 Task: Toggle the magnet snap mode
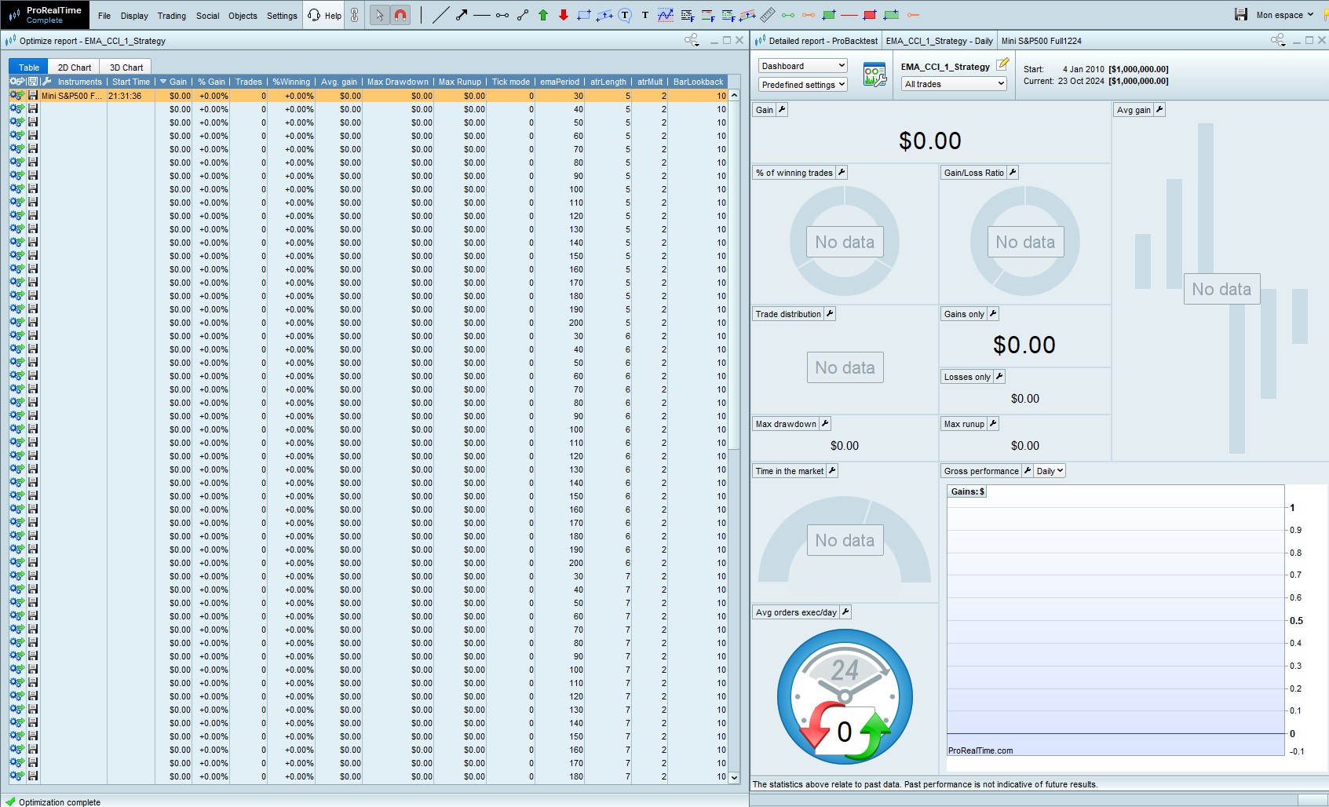pyautogui.click(x=400, y=15)
